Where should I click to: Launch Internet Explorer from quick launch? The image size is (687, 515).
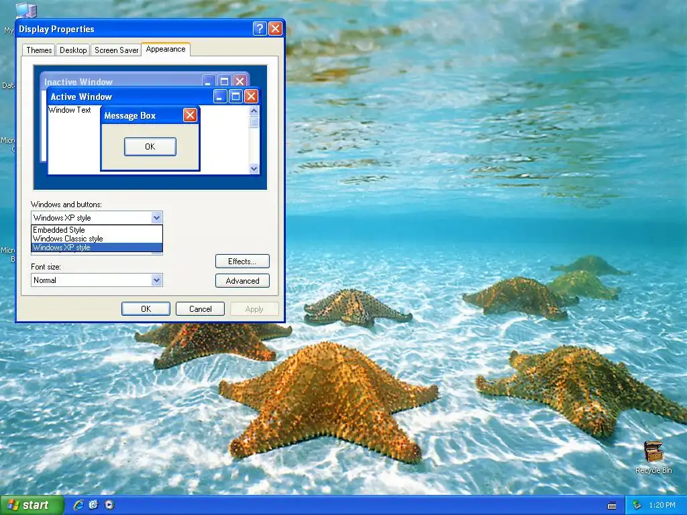78,505
